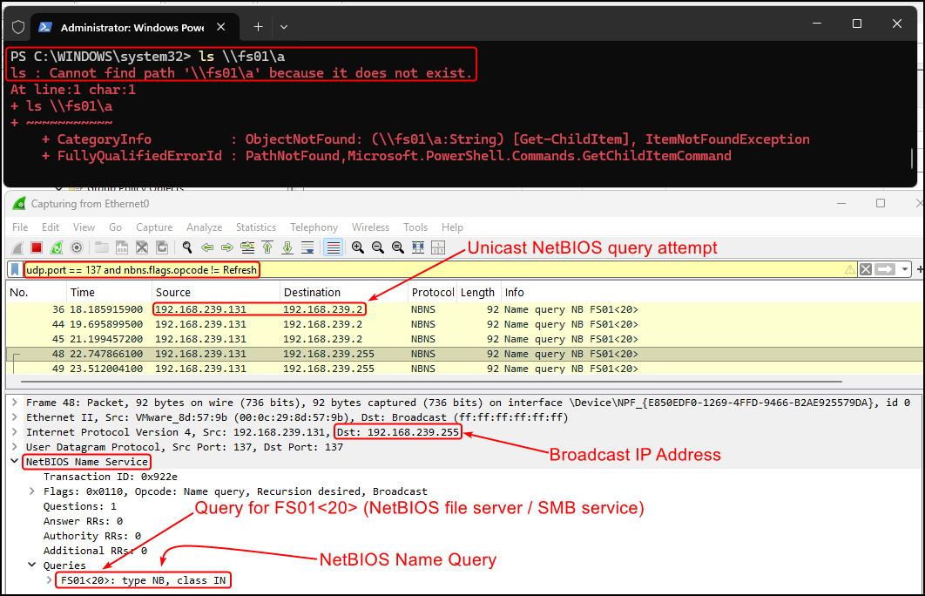Add a display filter button plus
The image size is (925, 596).
pyautogui.click(x=920, y=269)
